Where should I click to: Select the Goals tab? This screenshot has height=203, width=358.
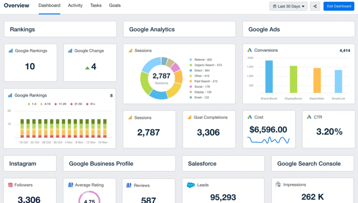(x=115, y=5)
